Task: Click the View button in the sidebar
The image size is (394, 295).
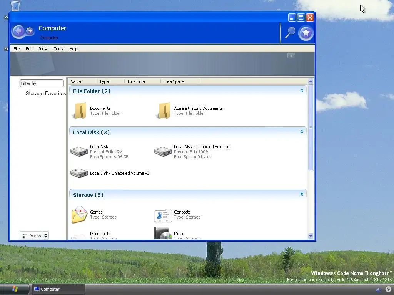Action: 32,235
